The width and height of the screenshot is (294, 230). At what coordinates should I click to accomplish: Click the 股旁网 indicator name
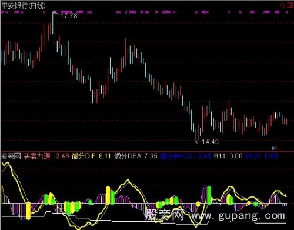(11, 156)
